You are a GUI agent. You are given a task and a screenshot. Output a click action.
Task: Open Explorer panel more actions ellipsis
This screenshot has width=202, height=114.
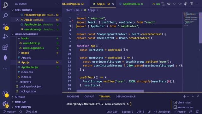(x=57, y=4)
